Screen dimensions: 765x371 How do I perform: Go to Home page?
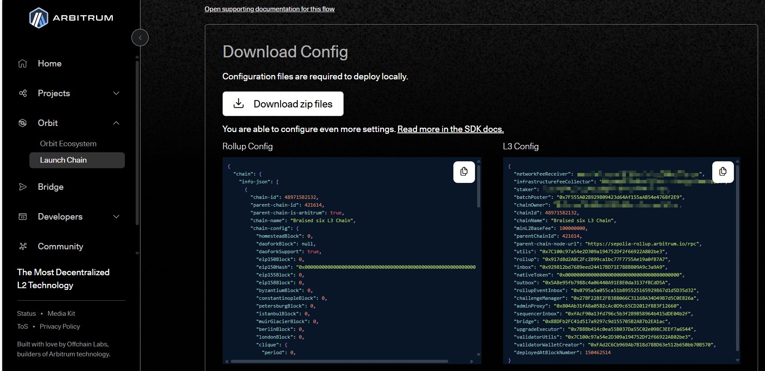pyautogui.click(x=50, y=63)
